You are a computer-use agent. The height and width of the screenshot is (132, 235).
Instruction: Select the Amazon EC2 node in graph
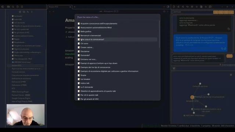(192, 97)
